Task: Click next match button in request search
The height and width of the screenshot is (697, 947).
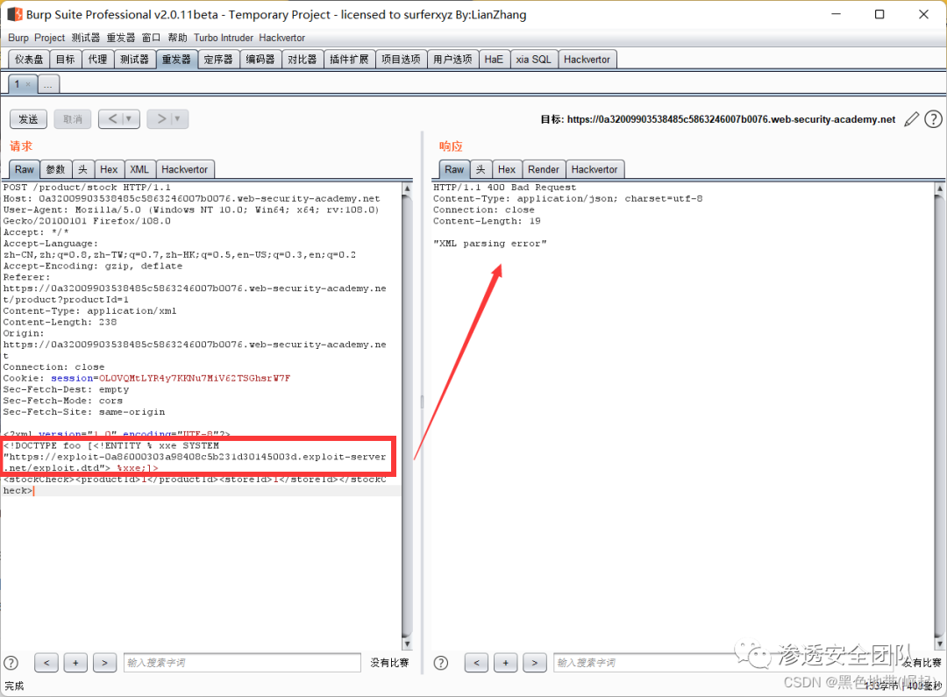Action: (104, 663)
